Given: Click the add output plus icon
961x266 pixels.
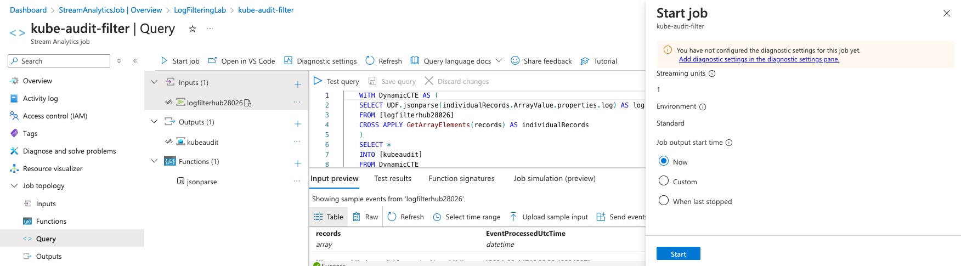Looking at the screenshot, I should point(298,124).
